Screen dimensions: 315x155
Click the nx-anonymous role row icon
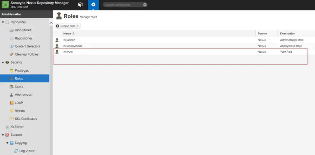click(57, 46)
